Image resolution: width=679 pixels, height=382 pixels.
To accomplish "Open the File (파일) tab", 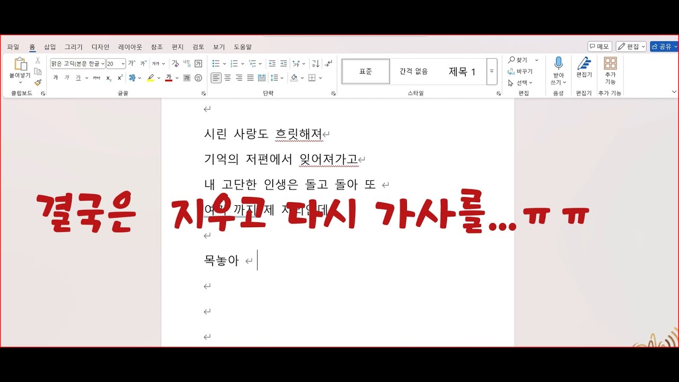I will click(13, 47).
